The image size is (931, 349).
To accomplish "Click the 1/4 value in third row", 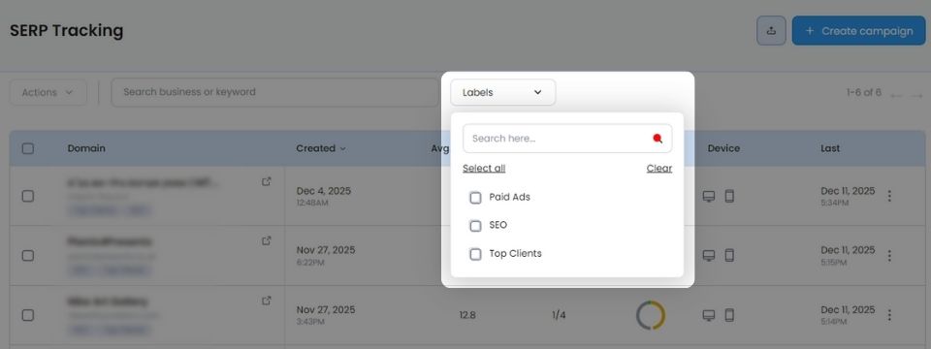I will [x=559, y=315].
